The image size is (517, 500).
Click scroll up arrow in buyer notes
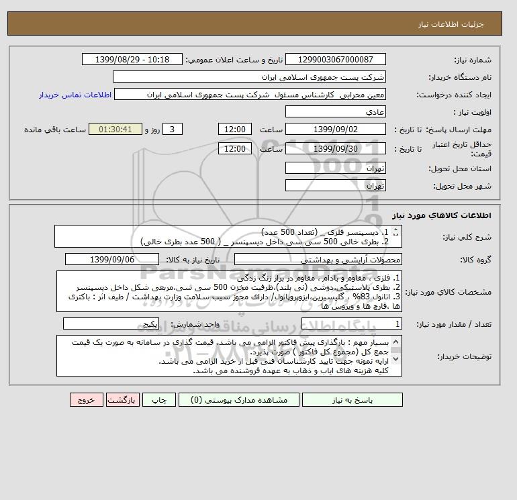click(396, 342)
